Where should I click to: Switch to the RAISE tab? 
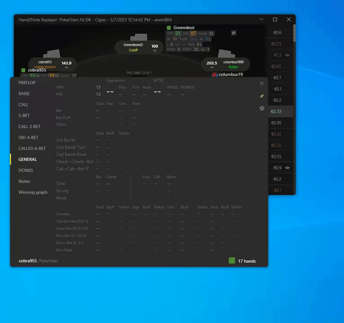pyautogui.click(x=24, y=94)
